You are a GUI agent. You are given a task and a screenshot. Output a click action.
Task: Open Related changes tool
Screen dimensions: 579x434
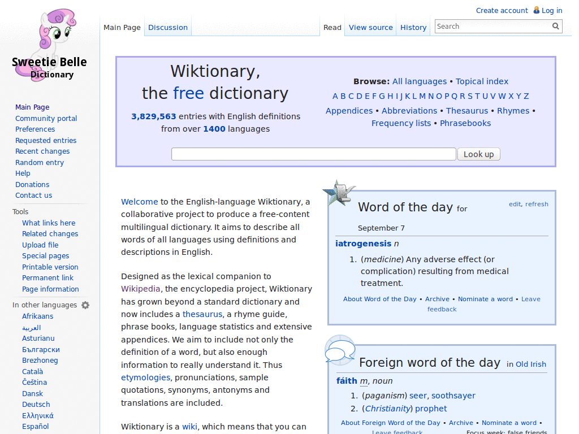point(50,233)
